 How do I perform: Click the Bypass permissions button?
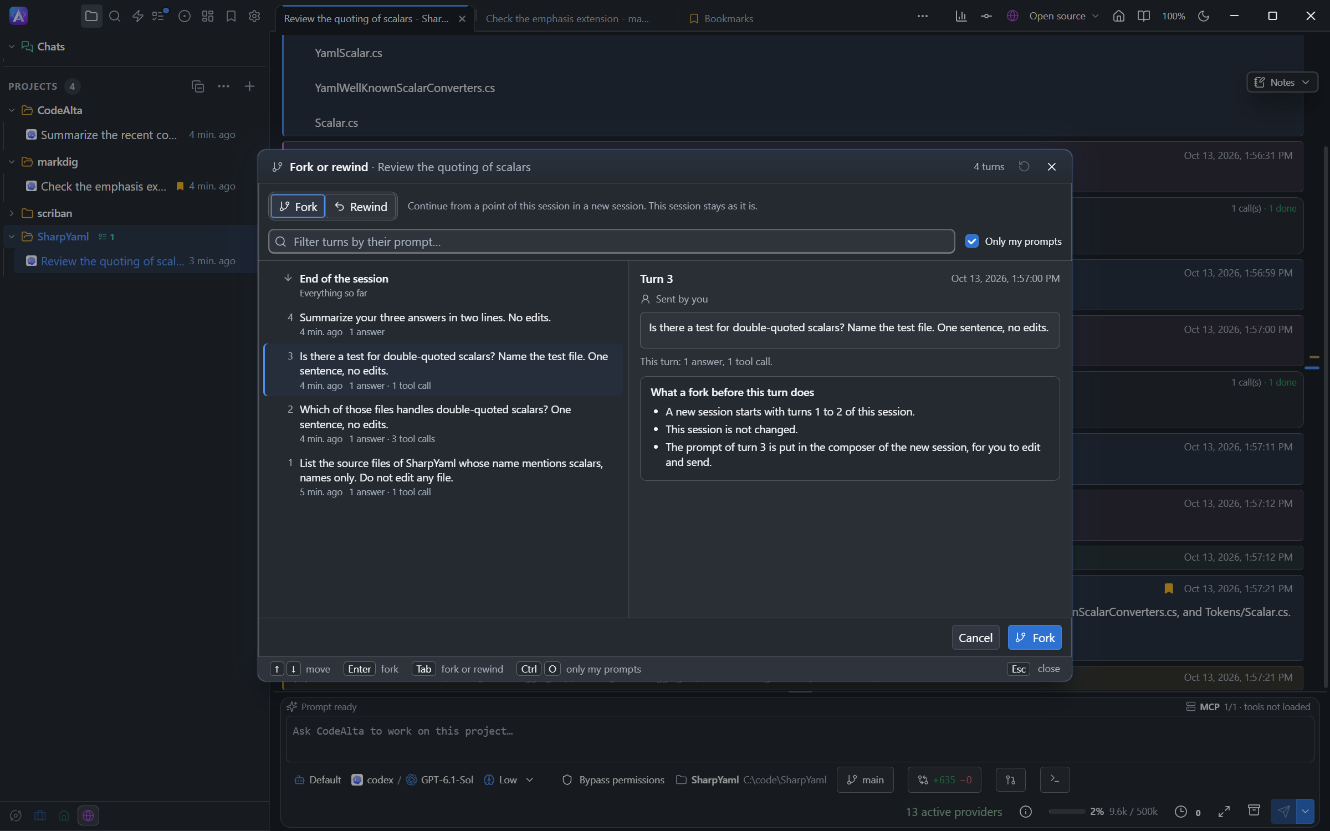coord(613,779)
